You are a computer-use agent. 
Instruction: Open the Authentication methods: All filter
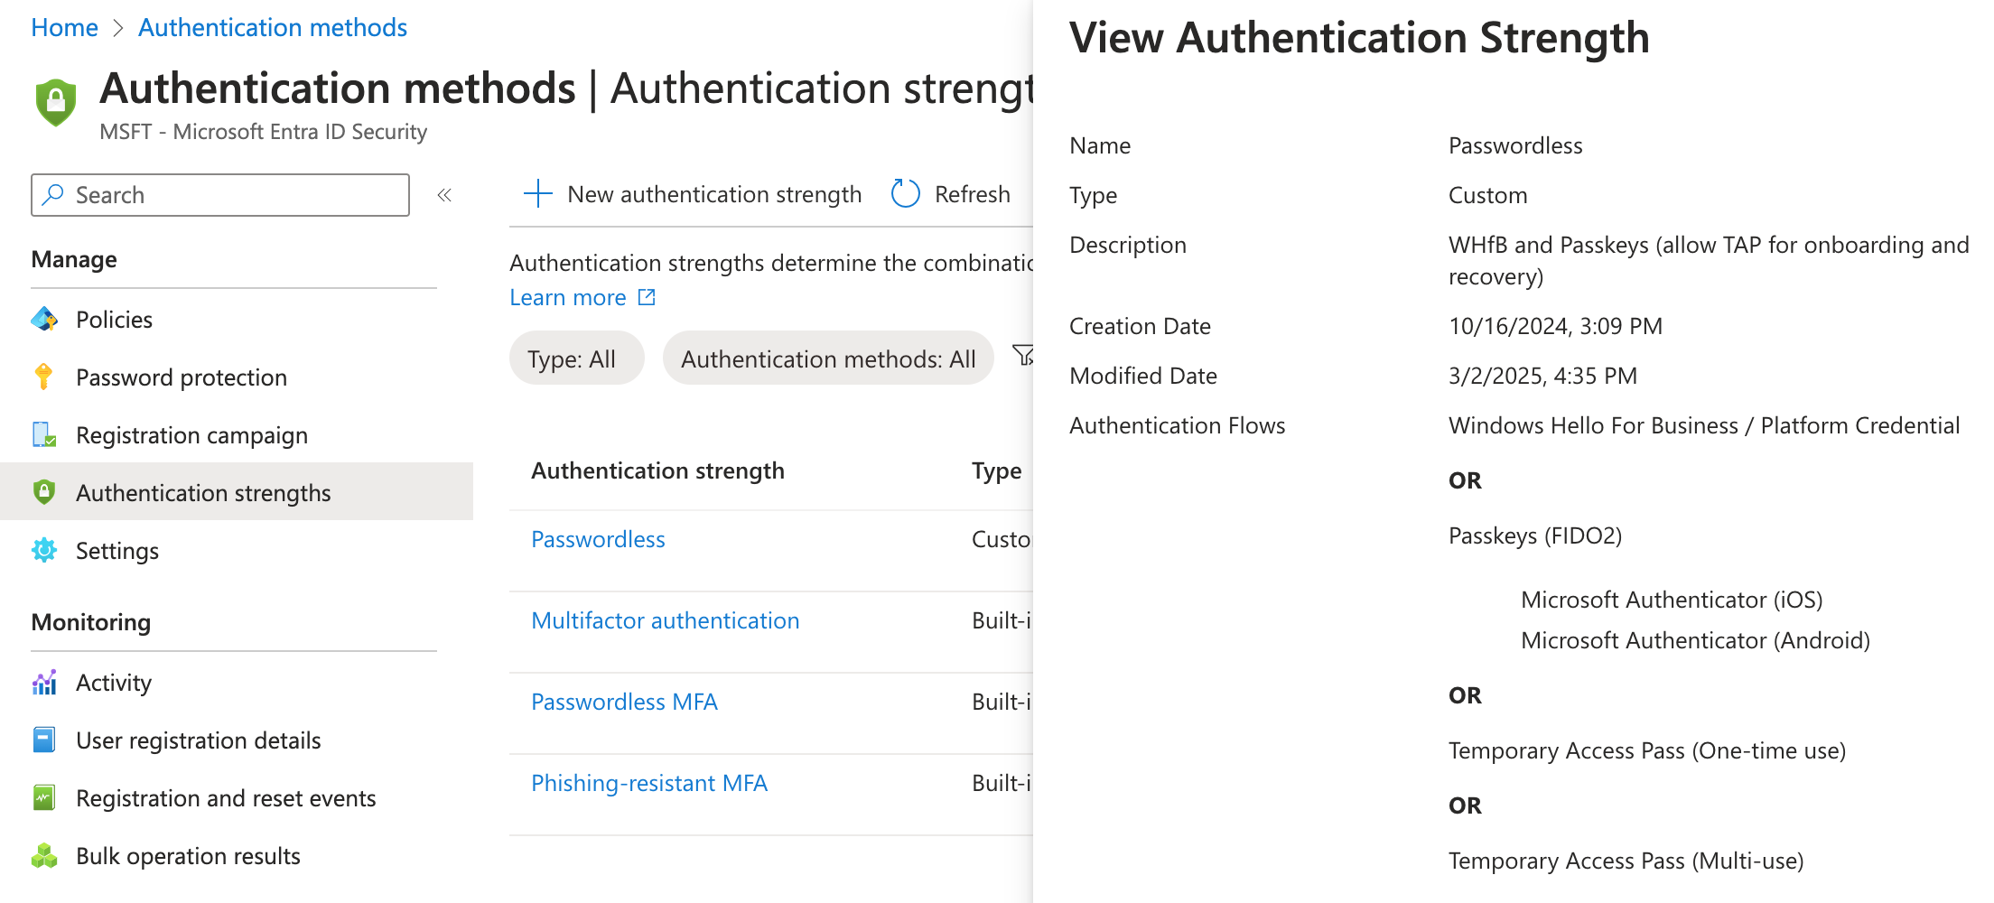[828, 358]
